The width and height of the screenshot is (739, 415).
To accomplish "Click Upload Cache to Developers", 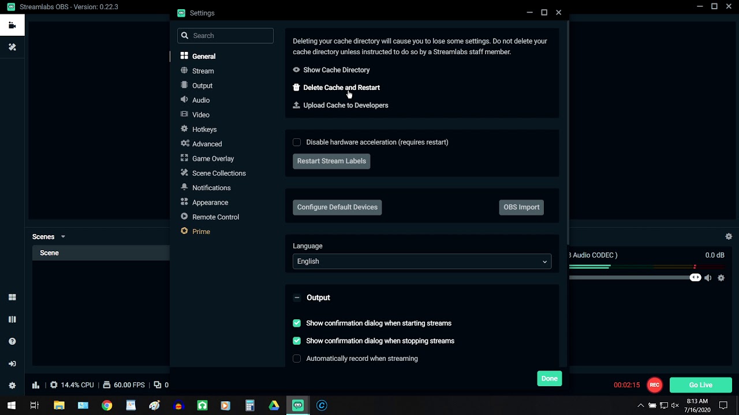I will click(x=346, y=105).
